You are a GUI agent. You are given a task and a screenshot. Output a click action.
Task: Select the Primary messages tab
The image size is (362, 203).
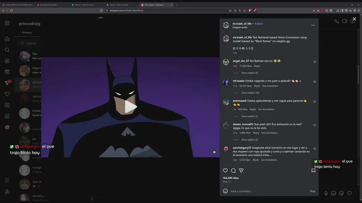pos(27,32)
